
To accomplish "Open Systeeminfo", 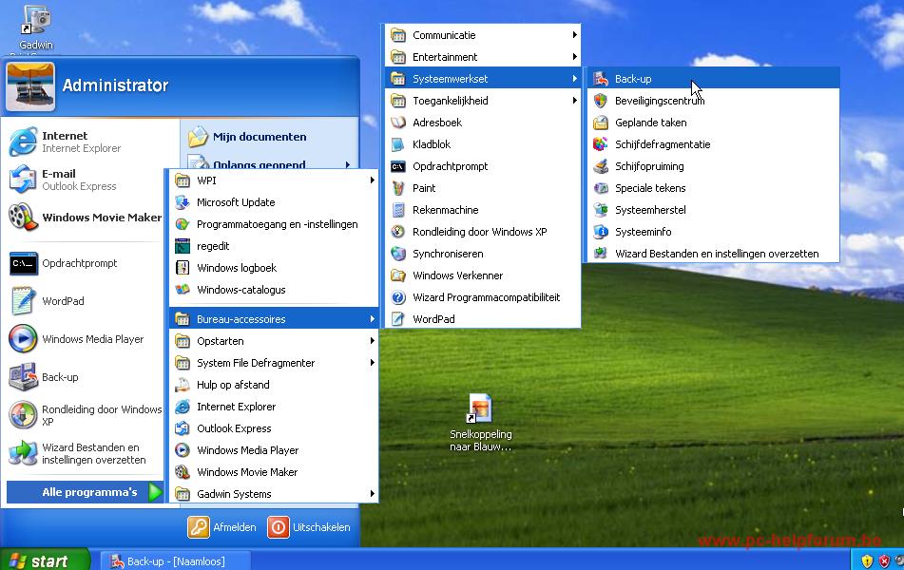I will click(713, 232).
